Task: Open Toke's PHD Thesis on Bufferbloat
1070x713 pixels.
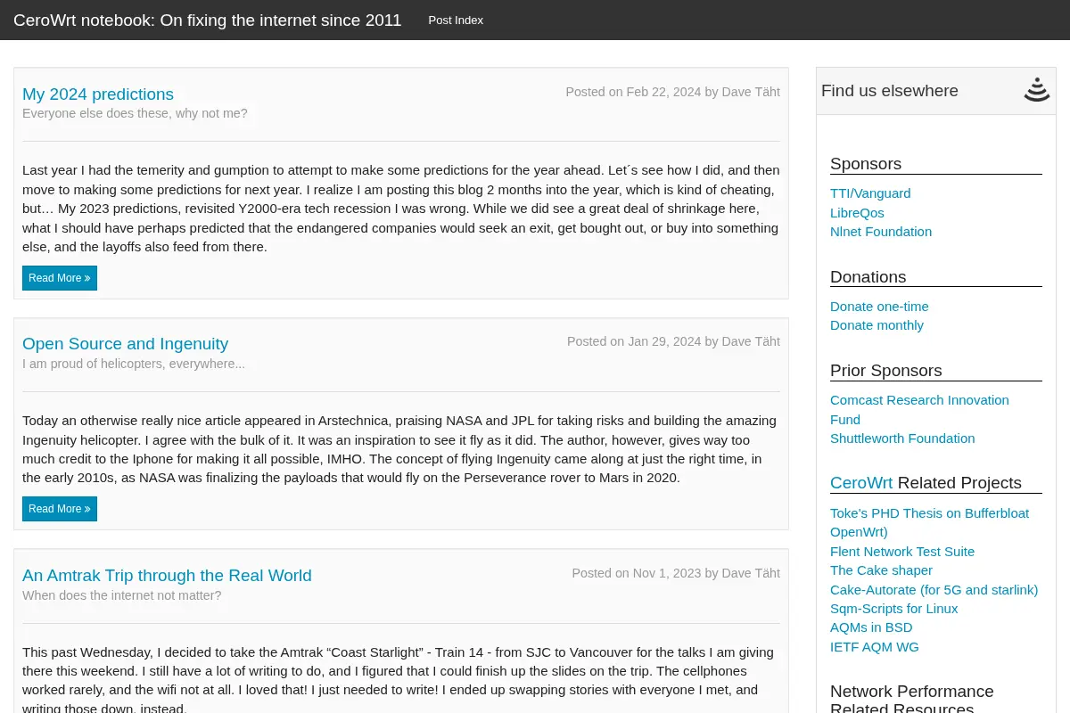Action: point(929,513)
